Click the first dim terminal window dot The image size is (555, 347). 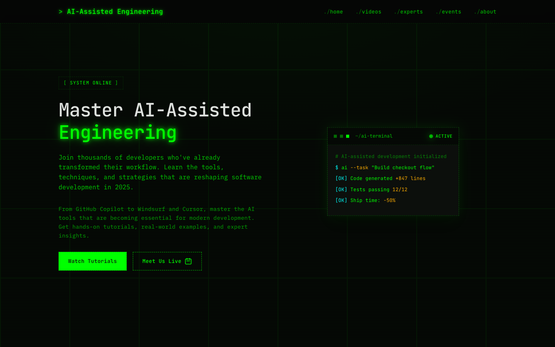click(335, 136)
